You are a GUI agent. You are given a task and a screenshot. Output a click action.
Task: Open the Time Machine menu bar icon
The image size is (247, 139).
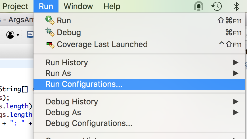[217, 6]
